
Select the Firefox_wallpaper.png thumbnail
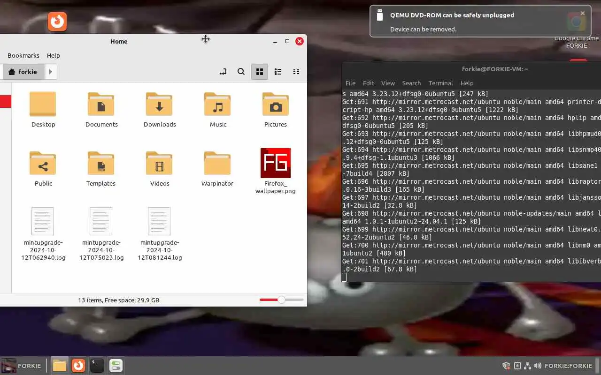[276, 163]
